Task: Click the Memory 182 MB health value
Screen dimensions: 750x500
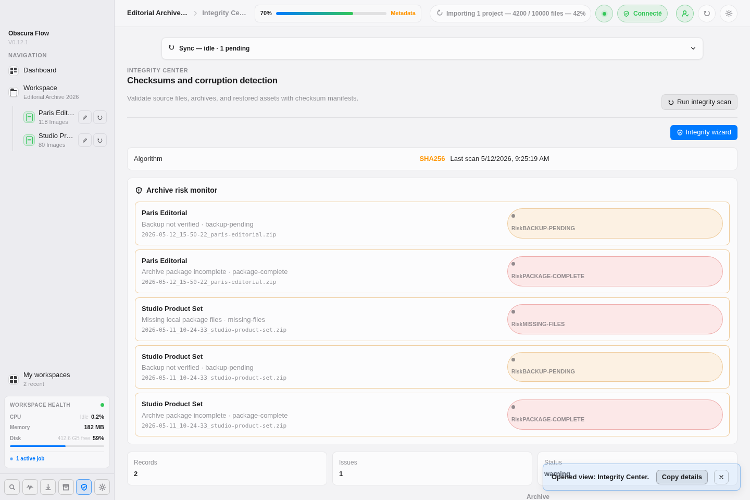Action: pyautogui.click(x=94, y=427)
